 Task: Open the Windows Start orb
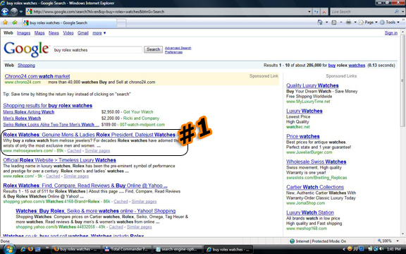tap(8, 249)
